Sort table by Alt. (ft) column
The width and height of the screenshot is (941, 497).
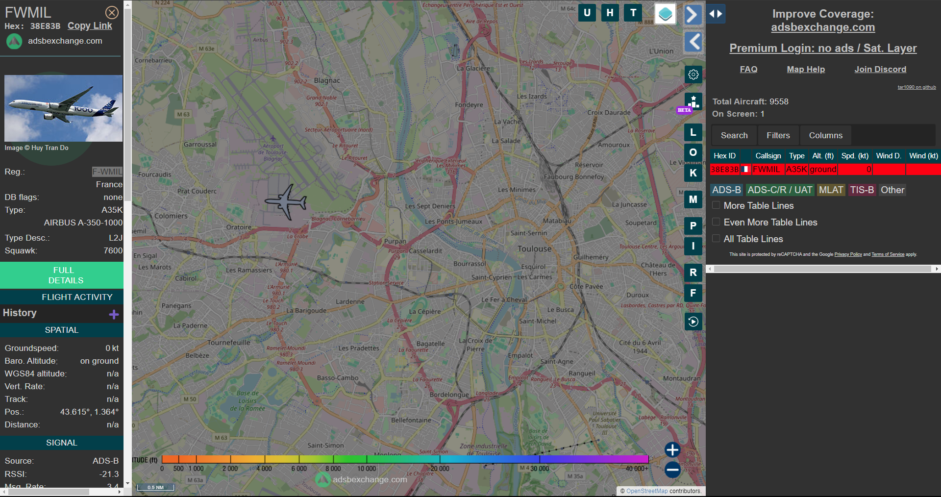[822, 156]
